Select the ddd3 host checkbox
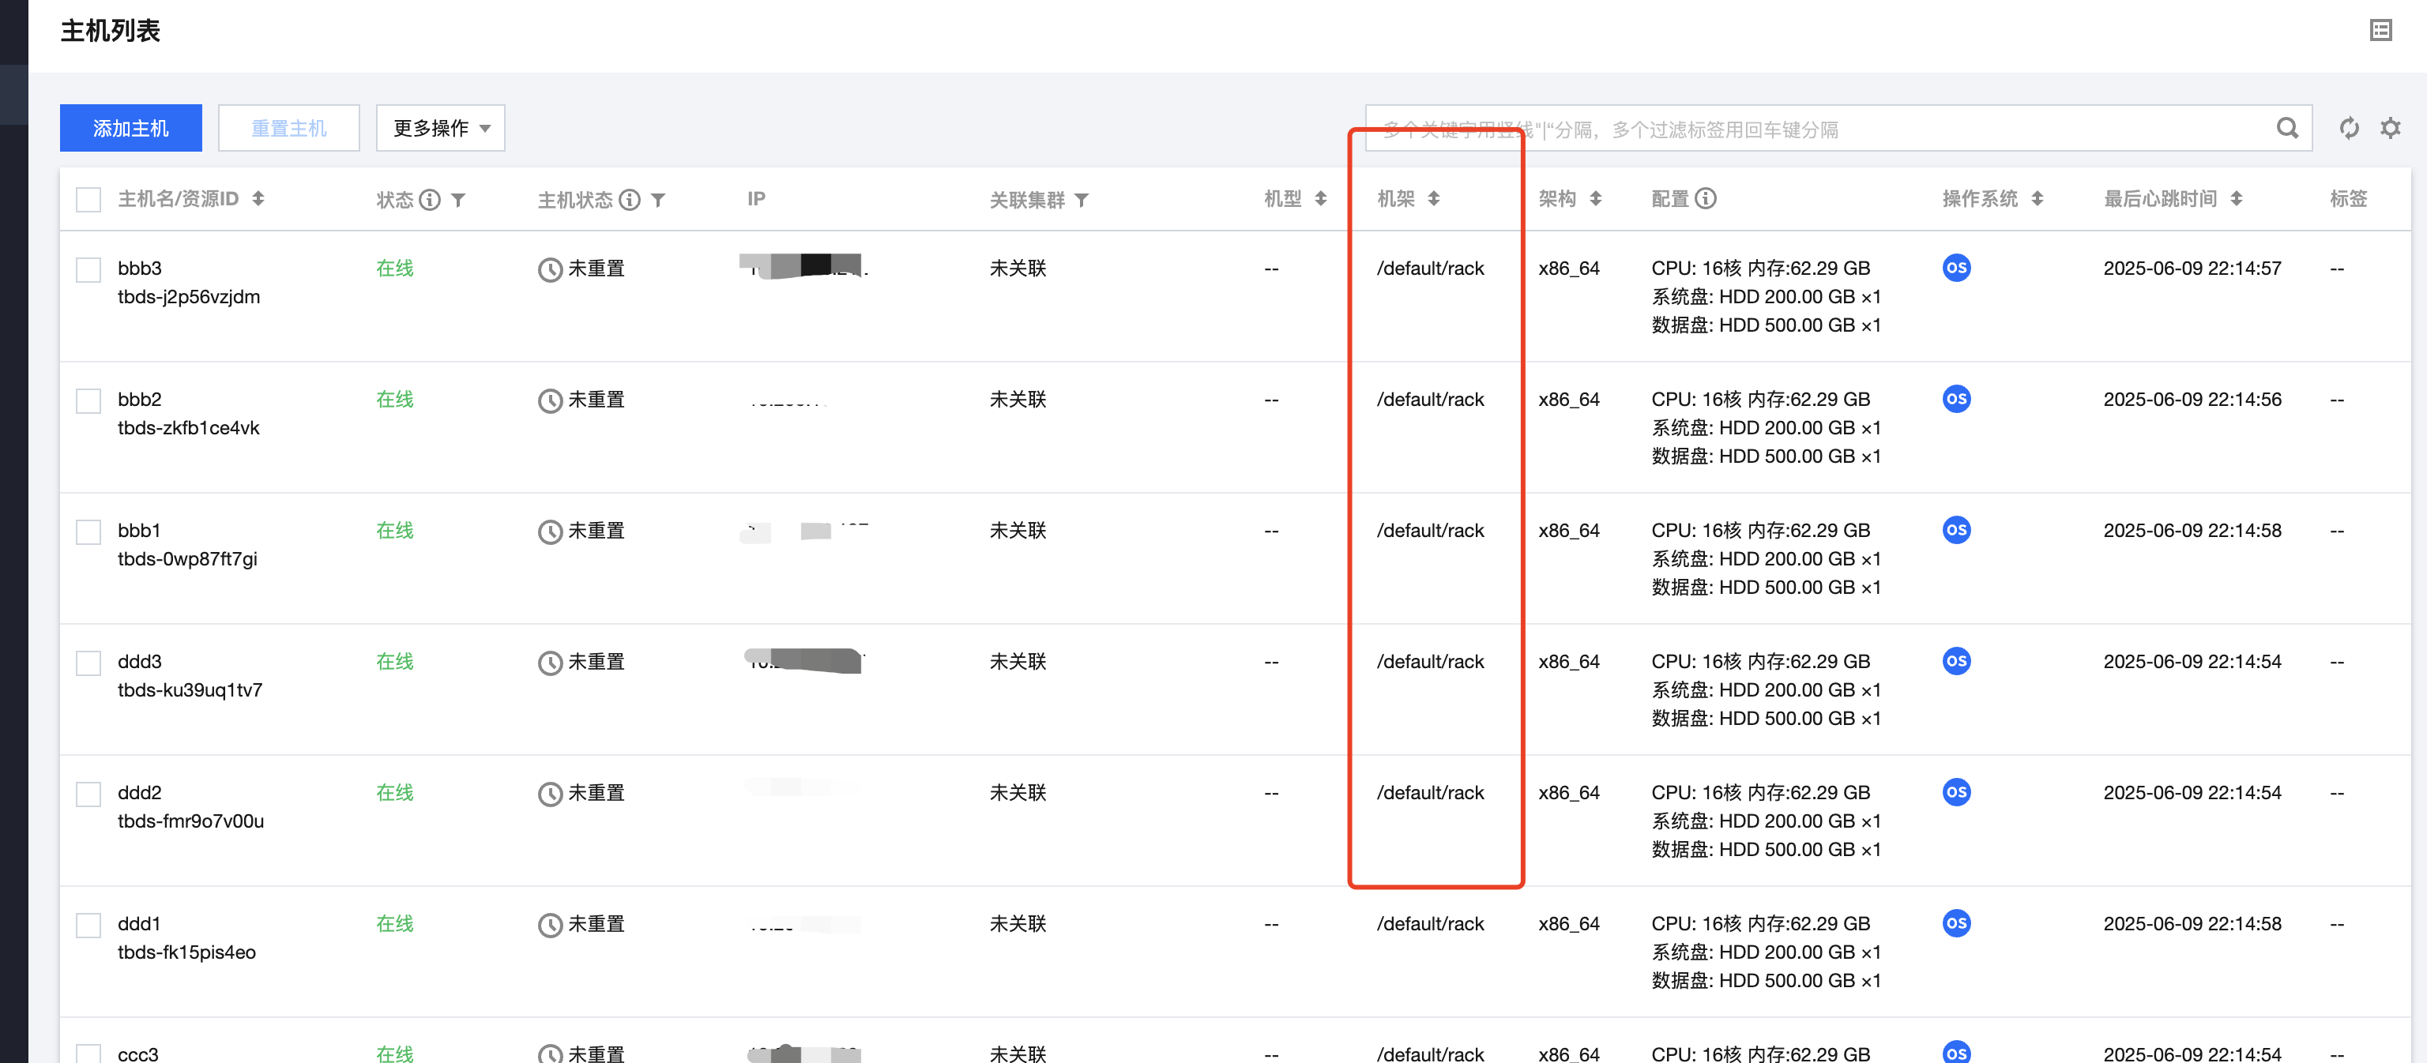2427x1063 pixels. click(x=88, y=663)
